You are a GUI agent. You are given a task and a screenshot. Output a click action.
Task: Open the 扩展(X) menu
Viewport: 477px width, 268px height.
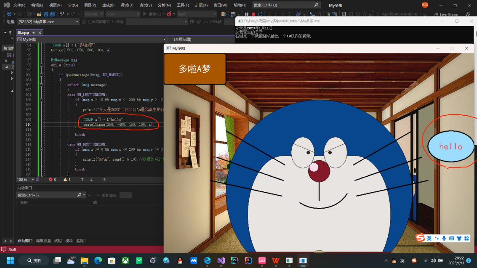tap(201, 5)
